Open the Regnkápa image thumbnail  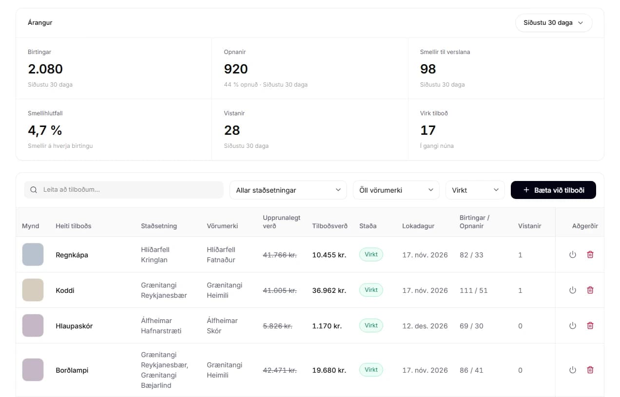tap(33, 254)
